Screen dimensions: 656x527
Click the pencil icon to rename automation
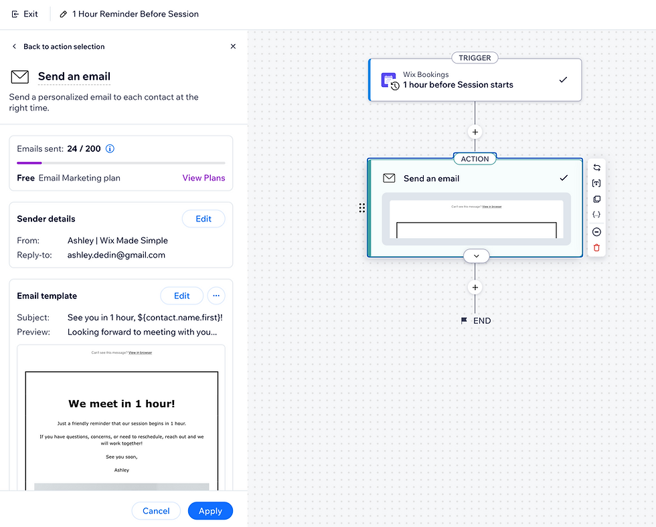[63, 14]
